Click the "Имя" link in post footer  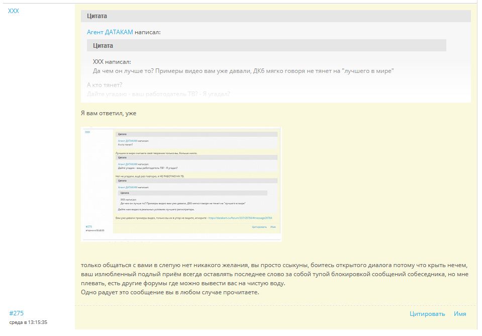click(x=459, y=314)
